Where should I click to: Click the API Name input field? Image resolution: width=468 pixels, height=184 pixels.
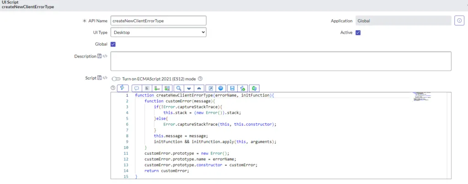(x=159, y=21)
